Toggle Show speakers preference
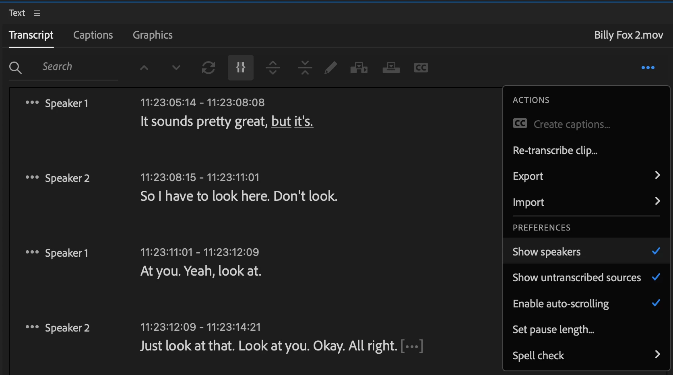The width and height of the screenshot is (673, 375). tap(586, 251)
